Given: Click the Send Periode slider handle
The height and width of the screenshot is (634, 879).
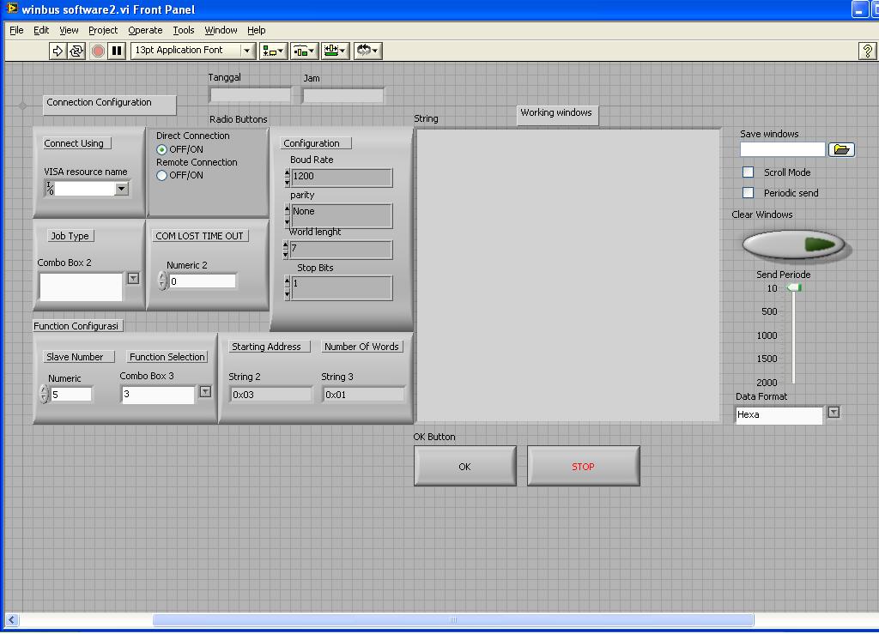Looking at the screenshot, I should click(x=794, y=288).
